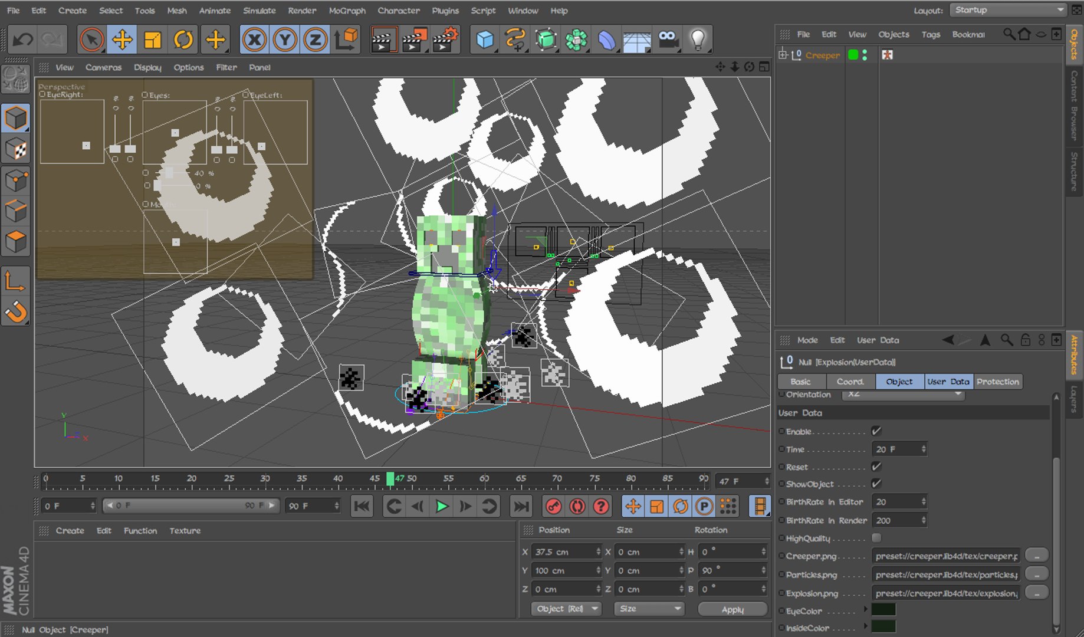Go to start of animation
Image resolution: width=1084 pixels, height=637 pixels.
362,506
